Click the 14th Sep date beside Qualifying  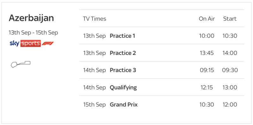coord(94,87)
